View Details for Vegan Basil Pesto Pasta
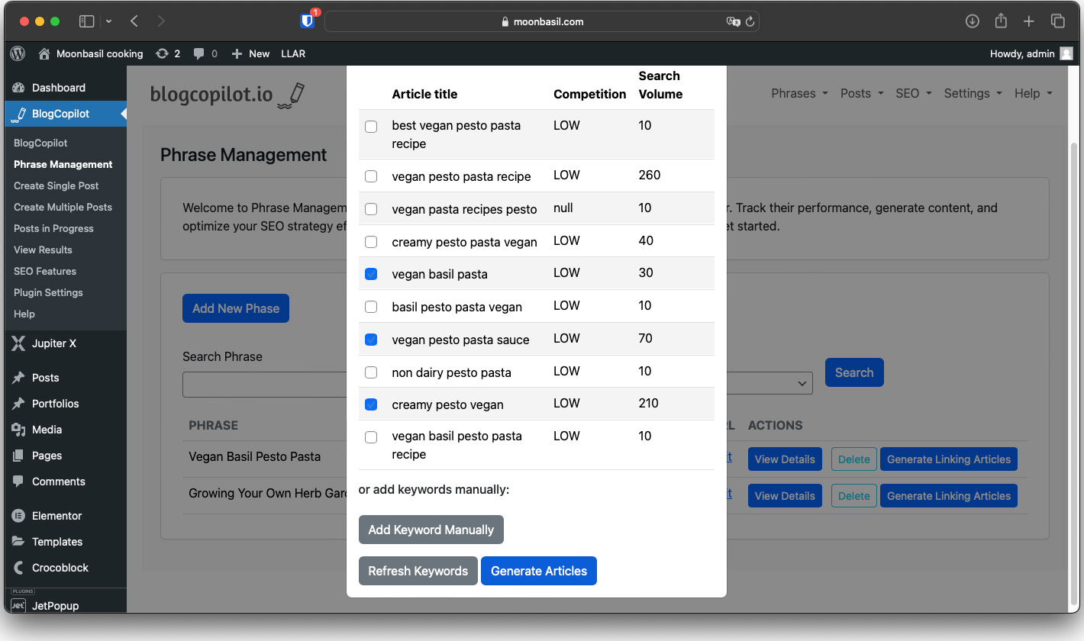The image size is (1084, 641). pyautogui.click(x=785, y=459)
